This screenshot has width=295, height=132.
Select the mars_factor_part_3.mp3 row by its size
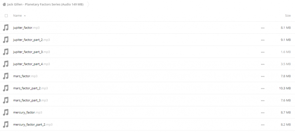[285, 100]
